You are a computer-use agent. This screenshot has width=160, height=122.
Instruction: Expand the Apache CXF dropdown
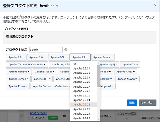42,79
